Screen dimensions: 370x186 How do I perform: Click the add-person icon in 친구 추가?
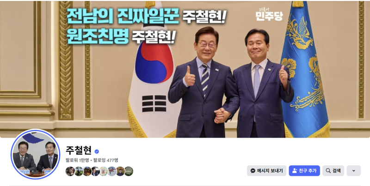pos(295,171)
